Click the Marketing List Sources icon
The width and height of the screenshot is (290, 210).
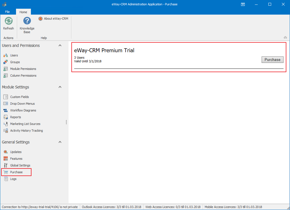pyautogui.click(x=6, y=124)
